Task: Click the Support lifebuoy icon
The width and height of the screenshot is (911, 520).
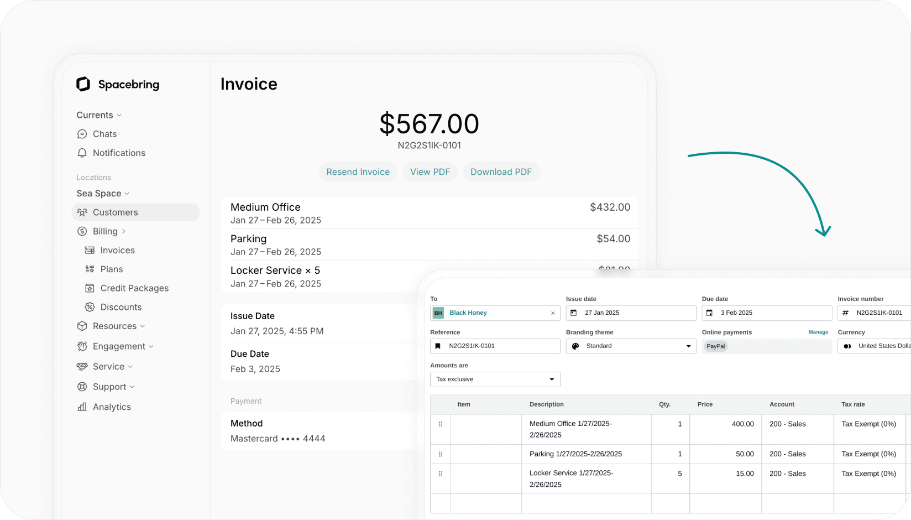Action: (x=82, y=387)
